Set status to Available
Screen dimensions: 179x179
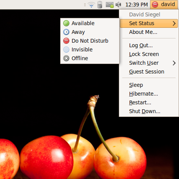(89, 23)
